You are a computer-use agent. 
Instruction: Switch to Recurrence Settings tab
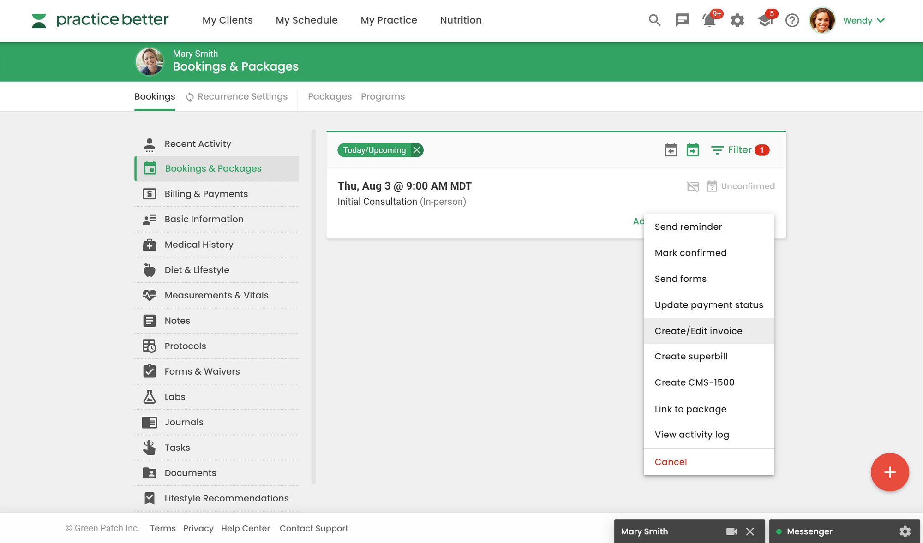click(x=237, y=96)
